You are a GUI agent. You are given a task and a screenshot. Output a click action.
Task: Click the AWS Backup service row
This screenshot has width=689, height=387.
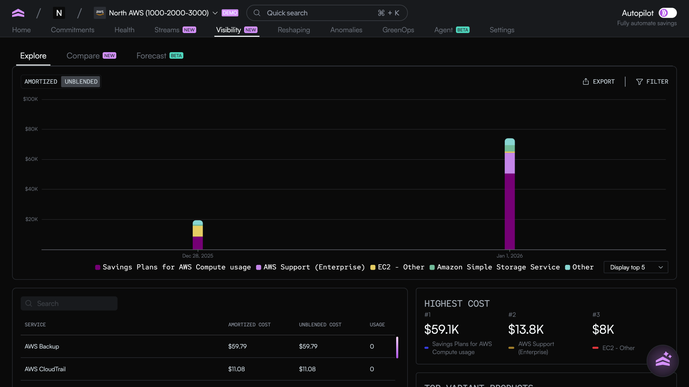point(207,346)
